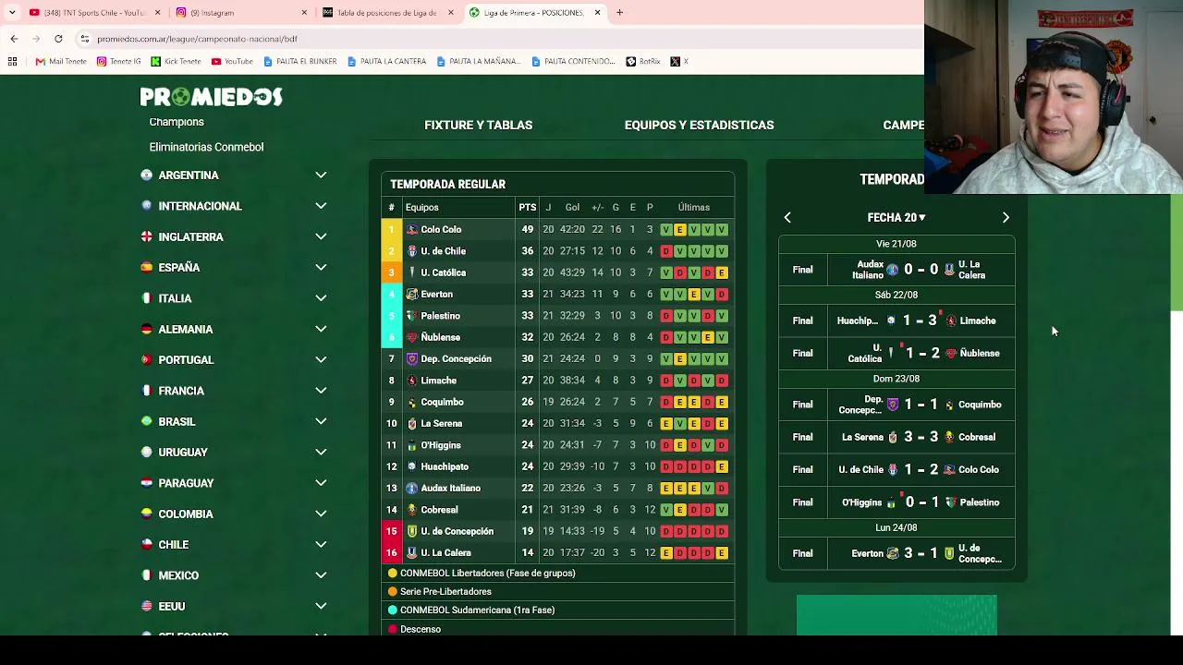Open Everton vs U. de Concepción match
1183x665 pixels.
[896, 553]
